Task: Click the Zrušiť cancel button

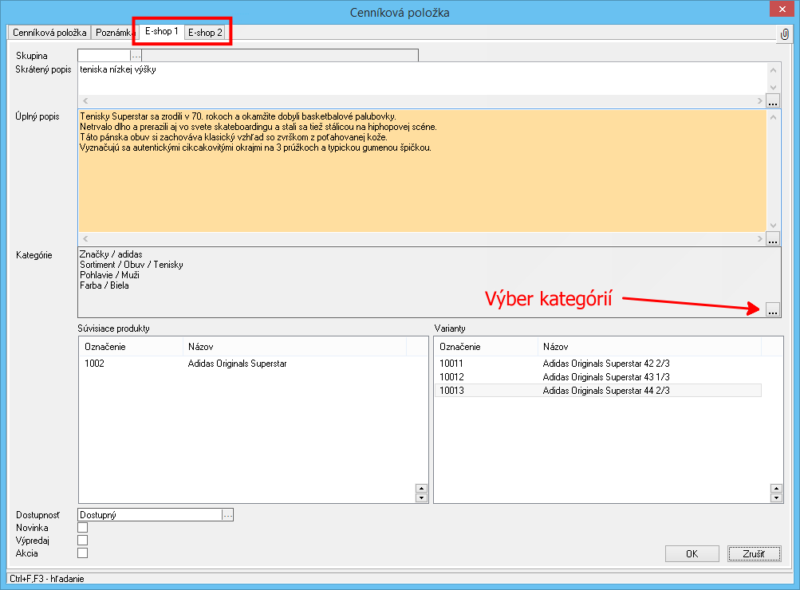Action: click(754, 554)
